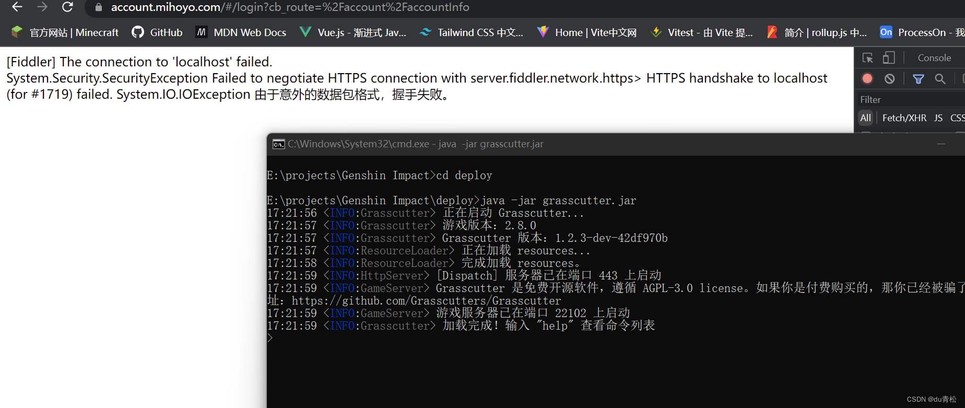The width and height of the screenshot is (965, 408).
Task: Click the Vite logo favicon
Action: pos(543,32)
